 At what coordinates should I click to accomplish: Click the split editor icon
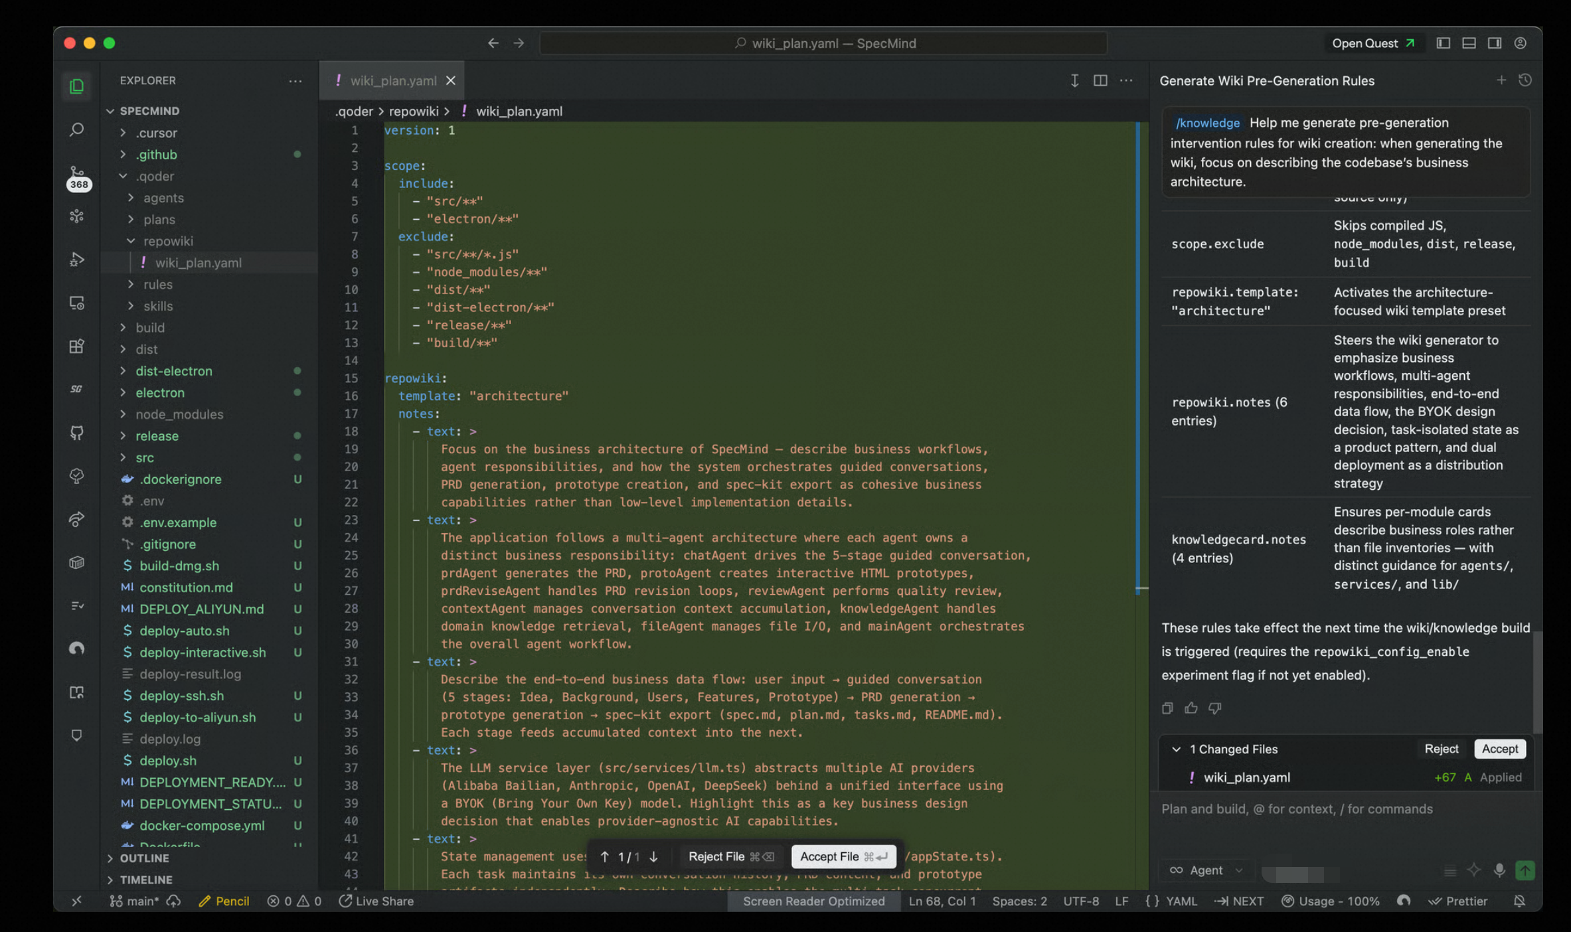(1100, 80)
